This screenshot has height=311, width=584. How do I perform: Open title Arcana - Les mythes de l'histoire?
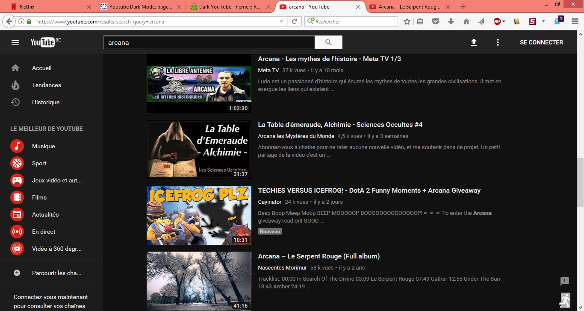[x=330, y=59]
